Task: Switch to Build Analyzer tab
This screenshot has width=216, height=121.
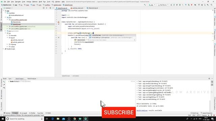Action: [x=32, y=79]
